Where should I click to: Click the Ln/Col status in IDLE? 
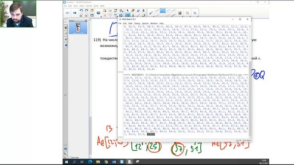243,140
